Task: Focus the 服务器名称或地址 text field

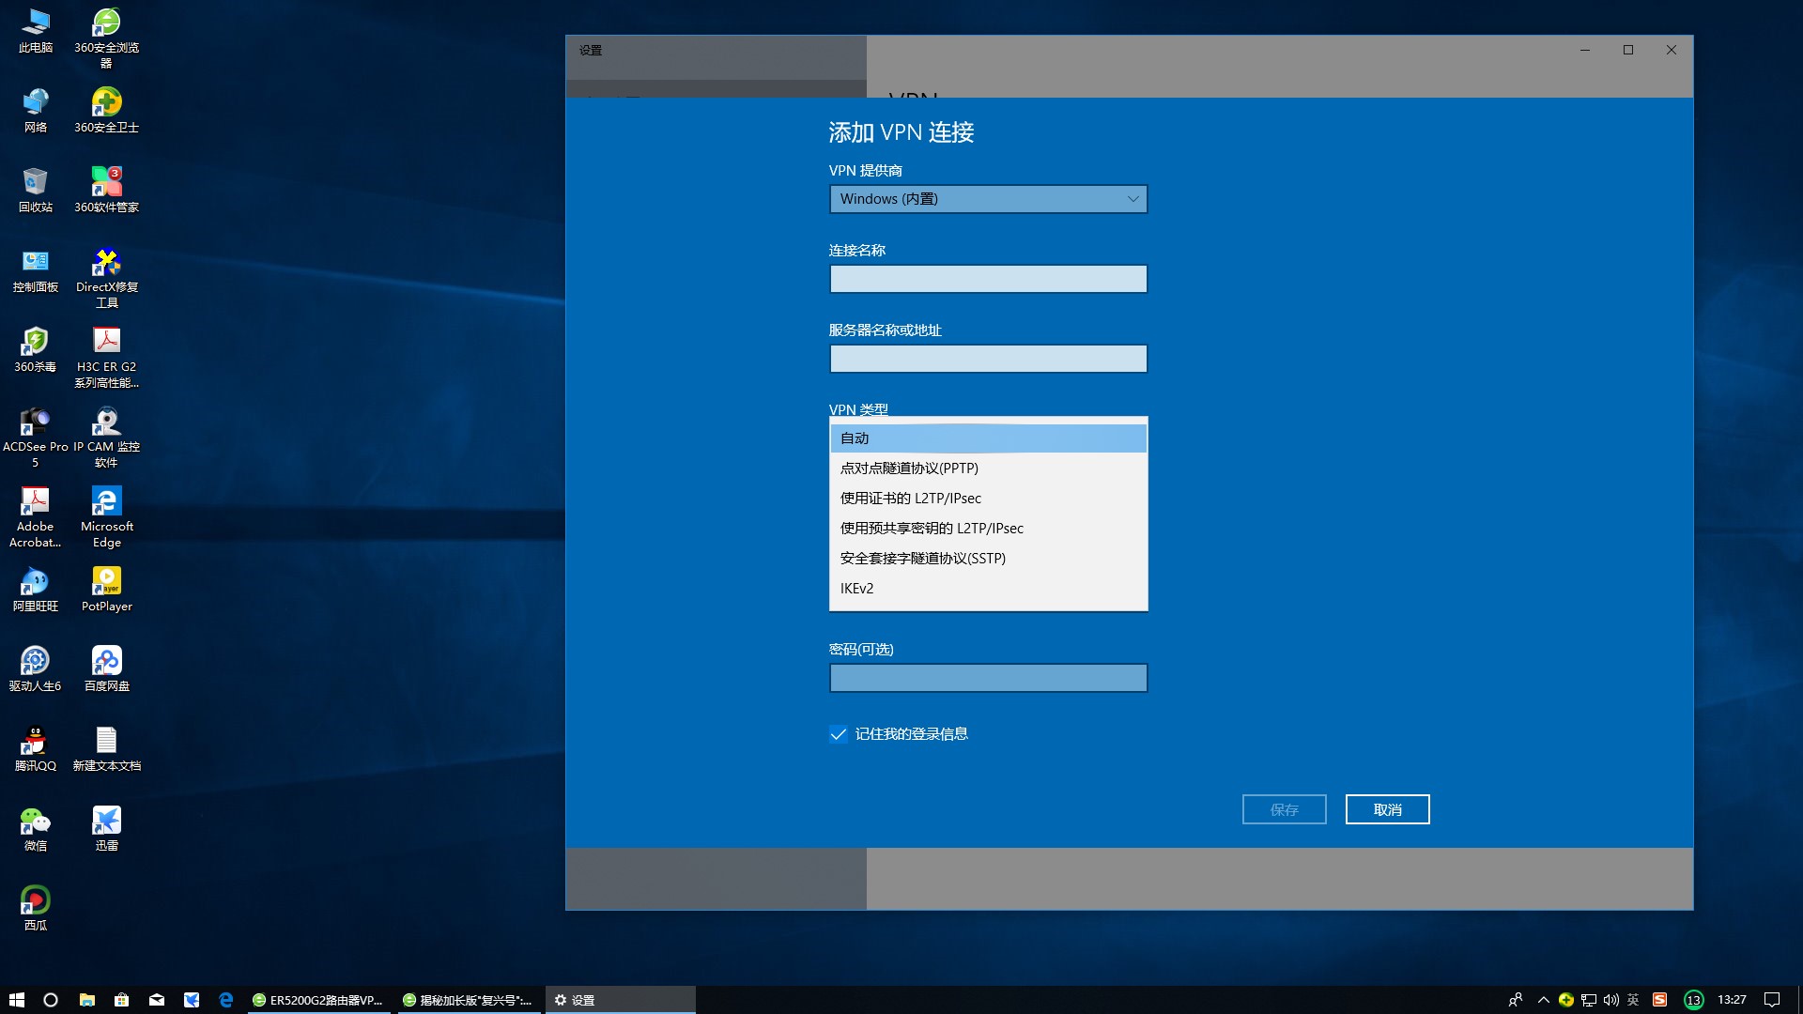Action: 988,359
